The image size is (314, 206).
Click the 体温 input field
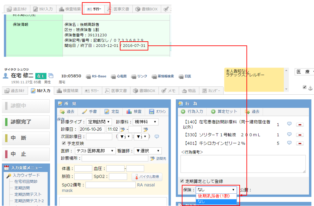coord(83,168)
